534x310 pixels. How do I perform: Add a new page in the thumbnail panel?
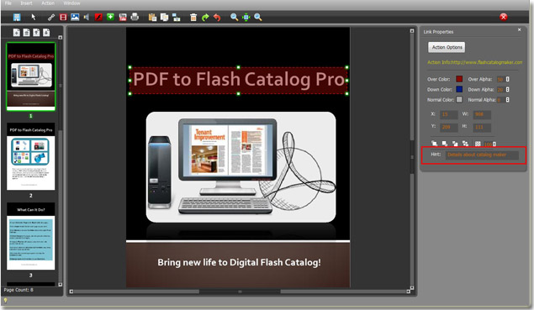16,32
